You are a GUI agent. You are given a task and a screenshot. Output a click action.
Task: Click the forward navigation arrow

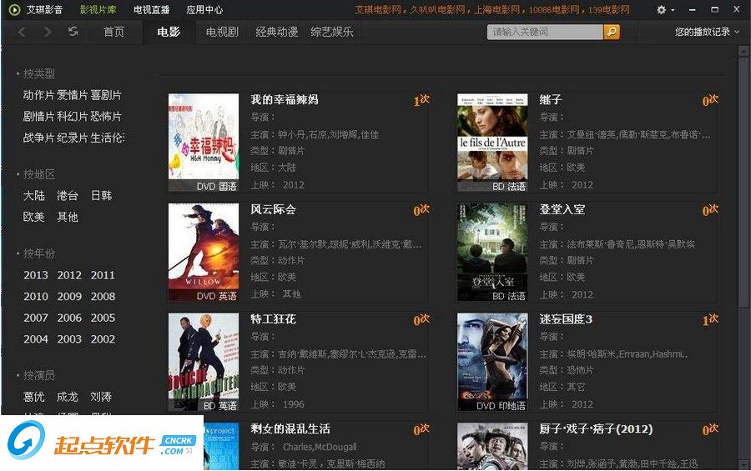pos(47,32)
